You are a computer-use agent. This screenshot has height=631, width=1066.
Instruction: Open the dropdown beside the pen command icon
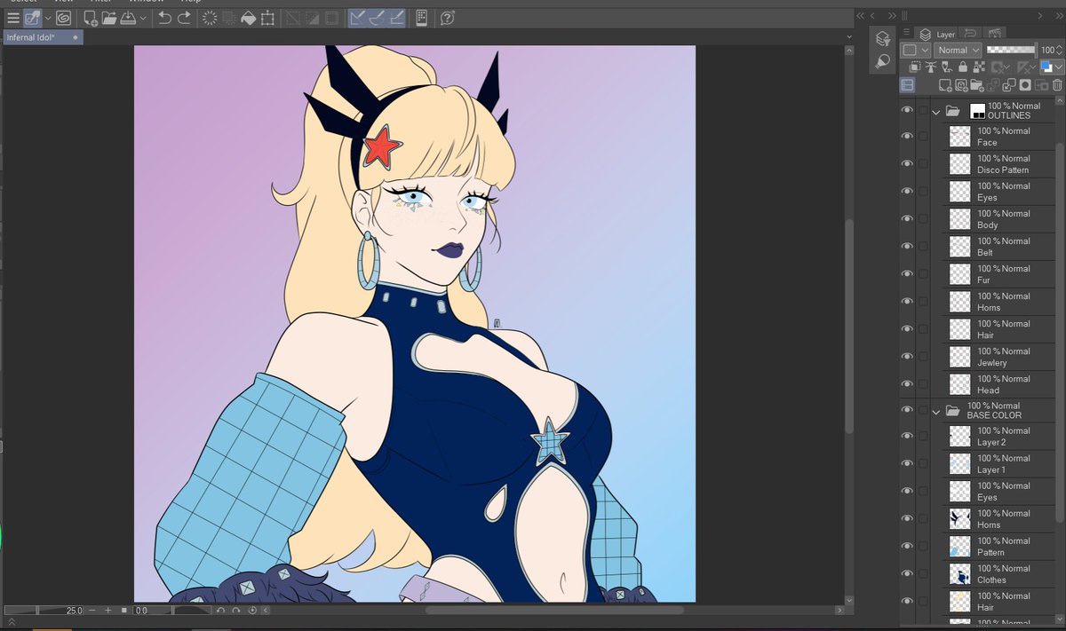pyautogui.click(x=47, y=18)
